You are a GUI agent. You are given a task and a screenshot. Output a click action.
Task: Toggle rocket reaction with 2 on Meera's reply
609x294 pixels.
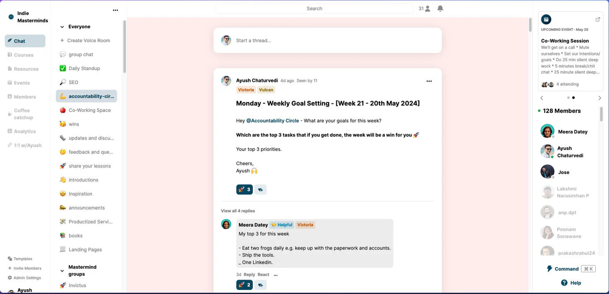pos(244,285)
